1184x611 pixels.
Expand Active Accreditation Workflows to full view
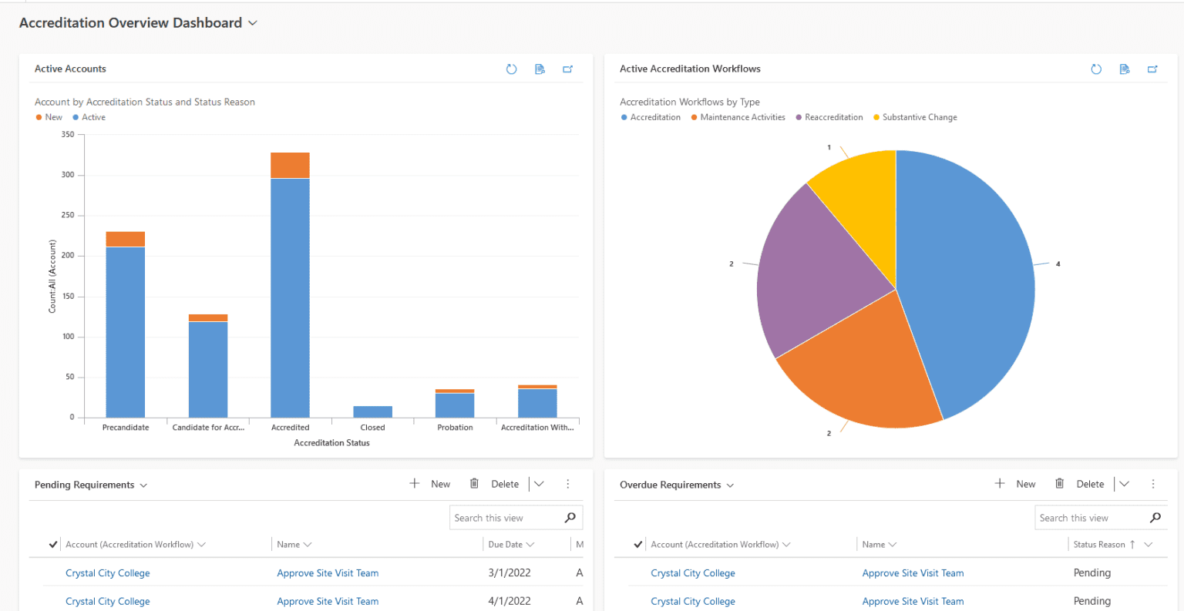point(1152,69)
